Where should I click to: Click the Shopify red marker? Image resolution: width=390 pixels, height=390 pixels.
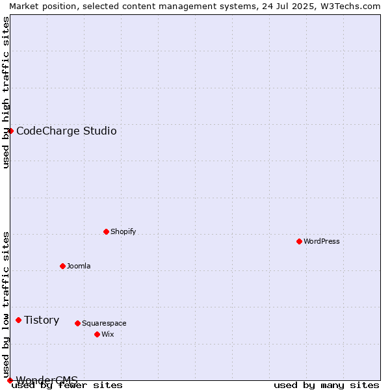tap(106, 232)
